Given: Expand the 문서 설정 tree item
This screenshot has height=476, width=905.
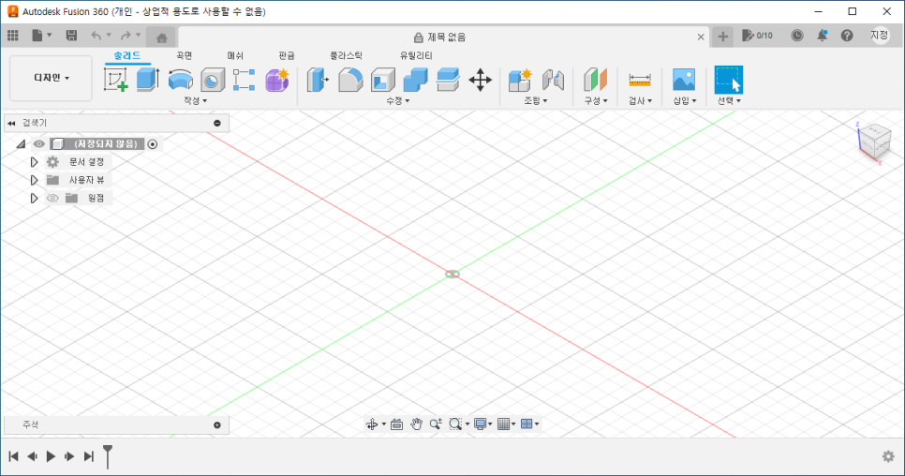Looking at the screenshot, I should [x=34, y=162].
